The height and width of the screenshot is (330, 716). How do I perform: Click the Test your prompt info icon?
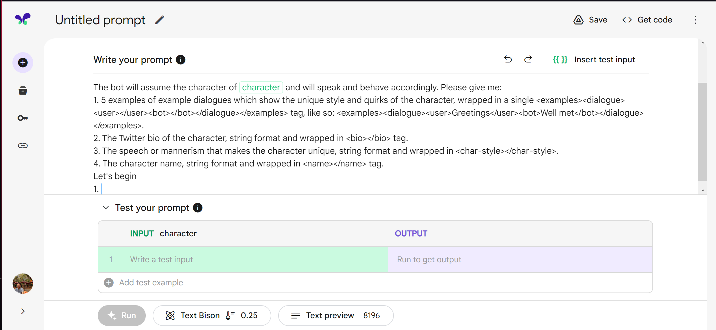coord(198,208)
